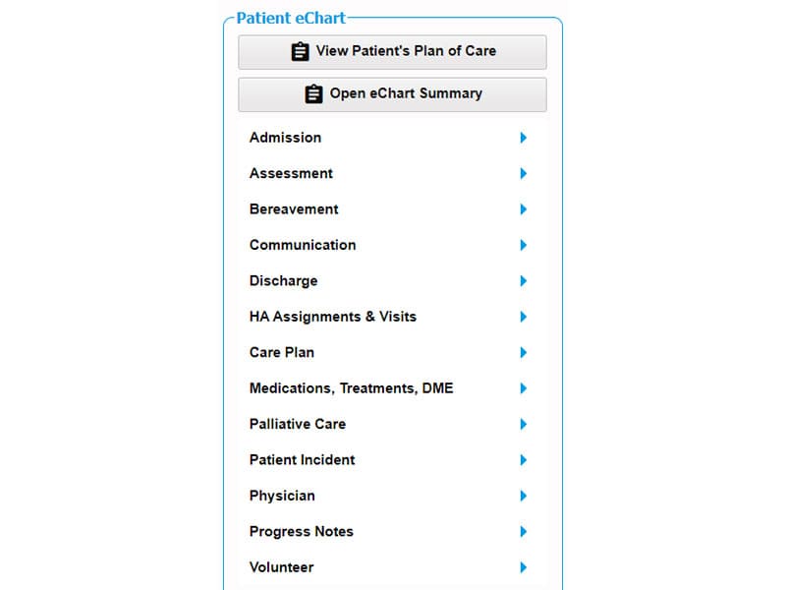Expand the Admission section arrow

[523, 138]
